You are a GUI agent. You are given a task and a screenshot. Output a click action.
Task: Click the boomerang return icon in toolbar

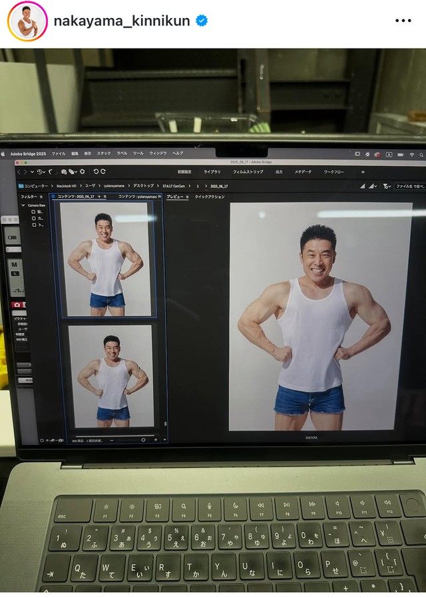(x=51, y=171)
